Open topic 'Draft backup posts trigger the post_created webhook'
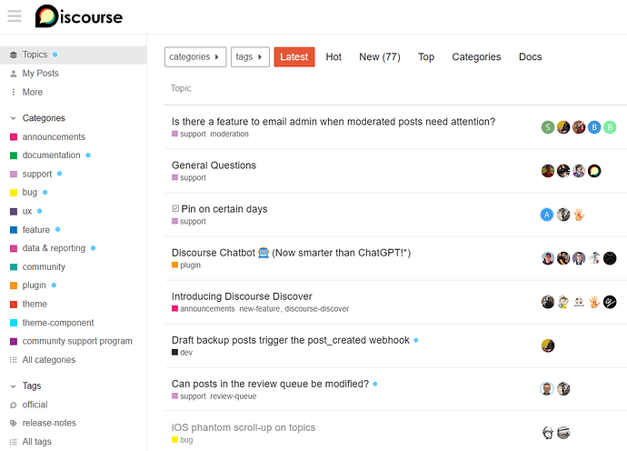 [x=290, y=340]
